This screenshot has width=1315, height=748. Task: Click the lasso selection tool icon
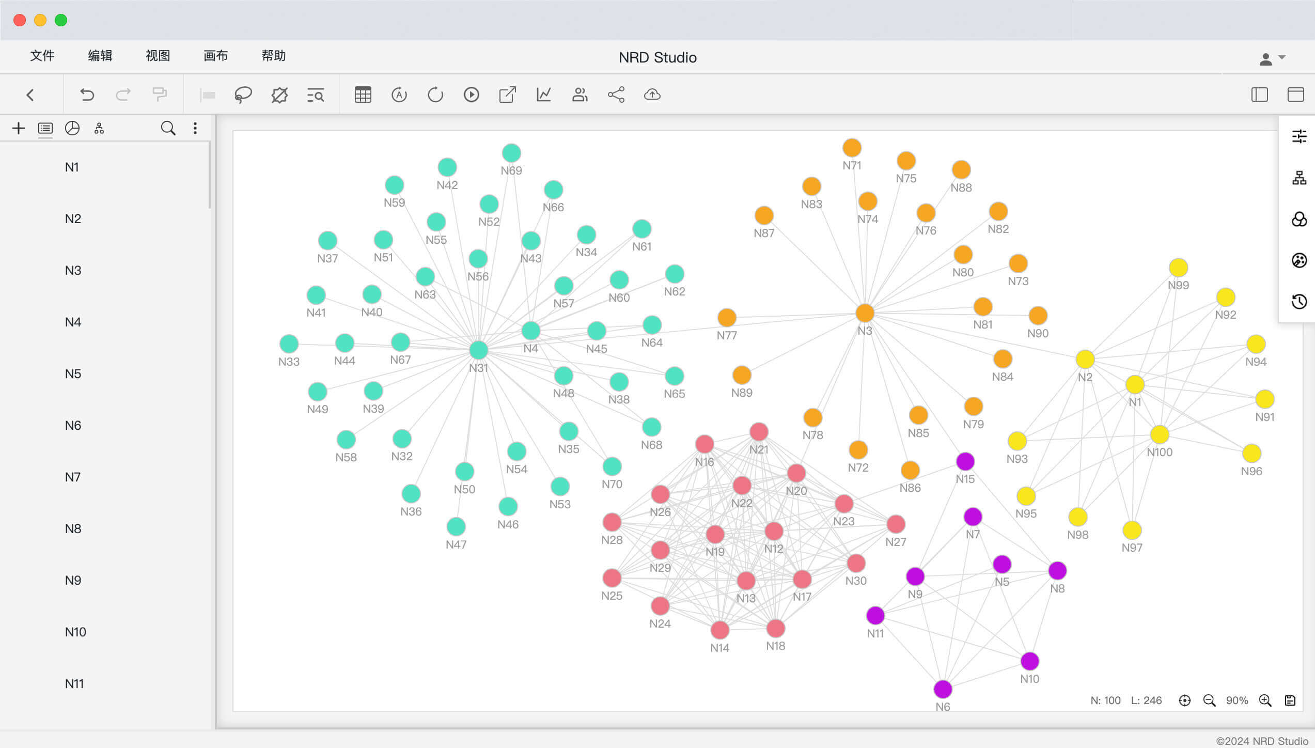coord(243,95)
